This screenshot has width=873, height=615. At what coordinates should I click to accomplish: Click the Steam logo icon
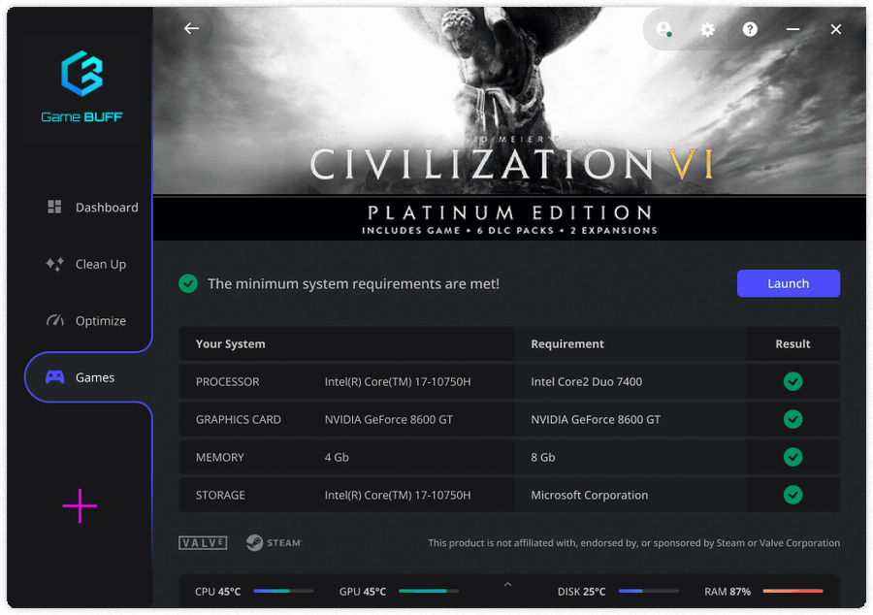click(274, 543)
